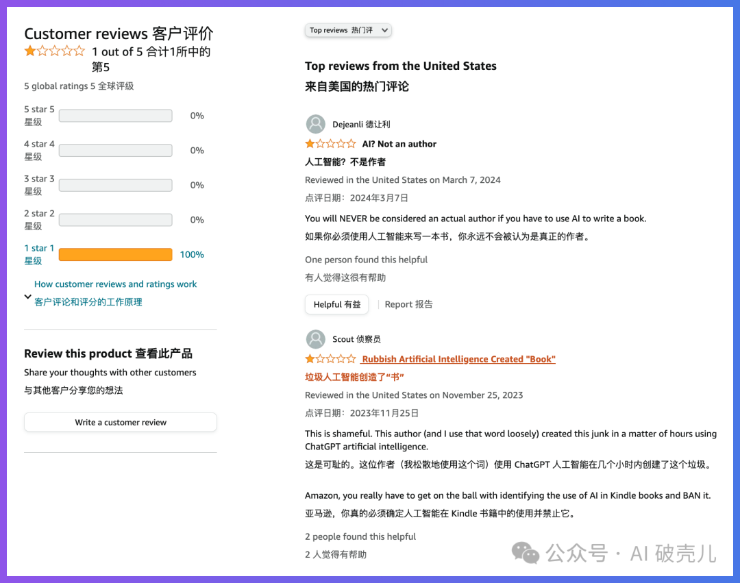The image size is (740, 583).
Task: Click the star rating on Scout's review
Action: pos(330,359)
